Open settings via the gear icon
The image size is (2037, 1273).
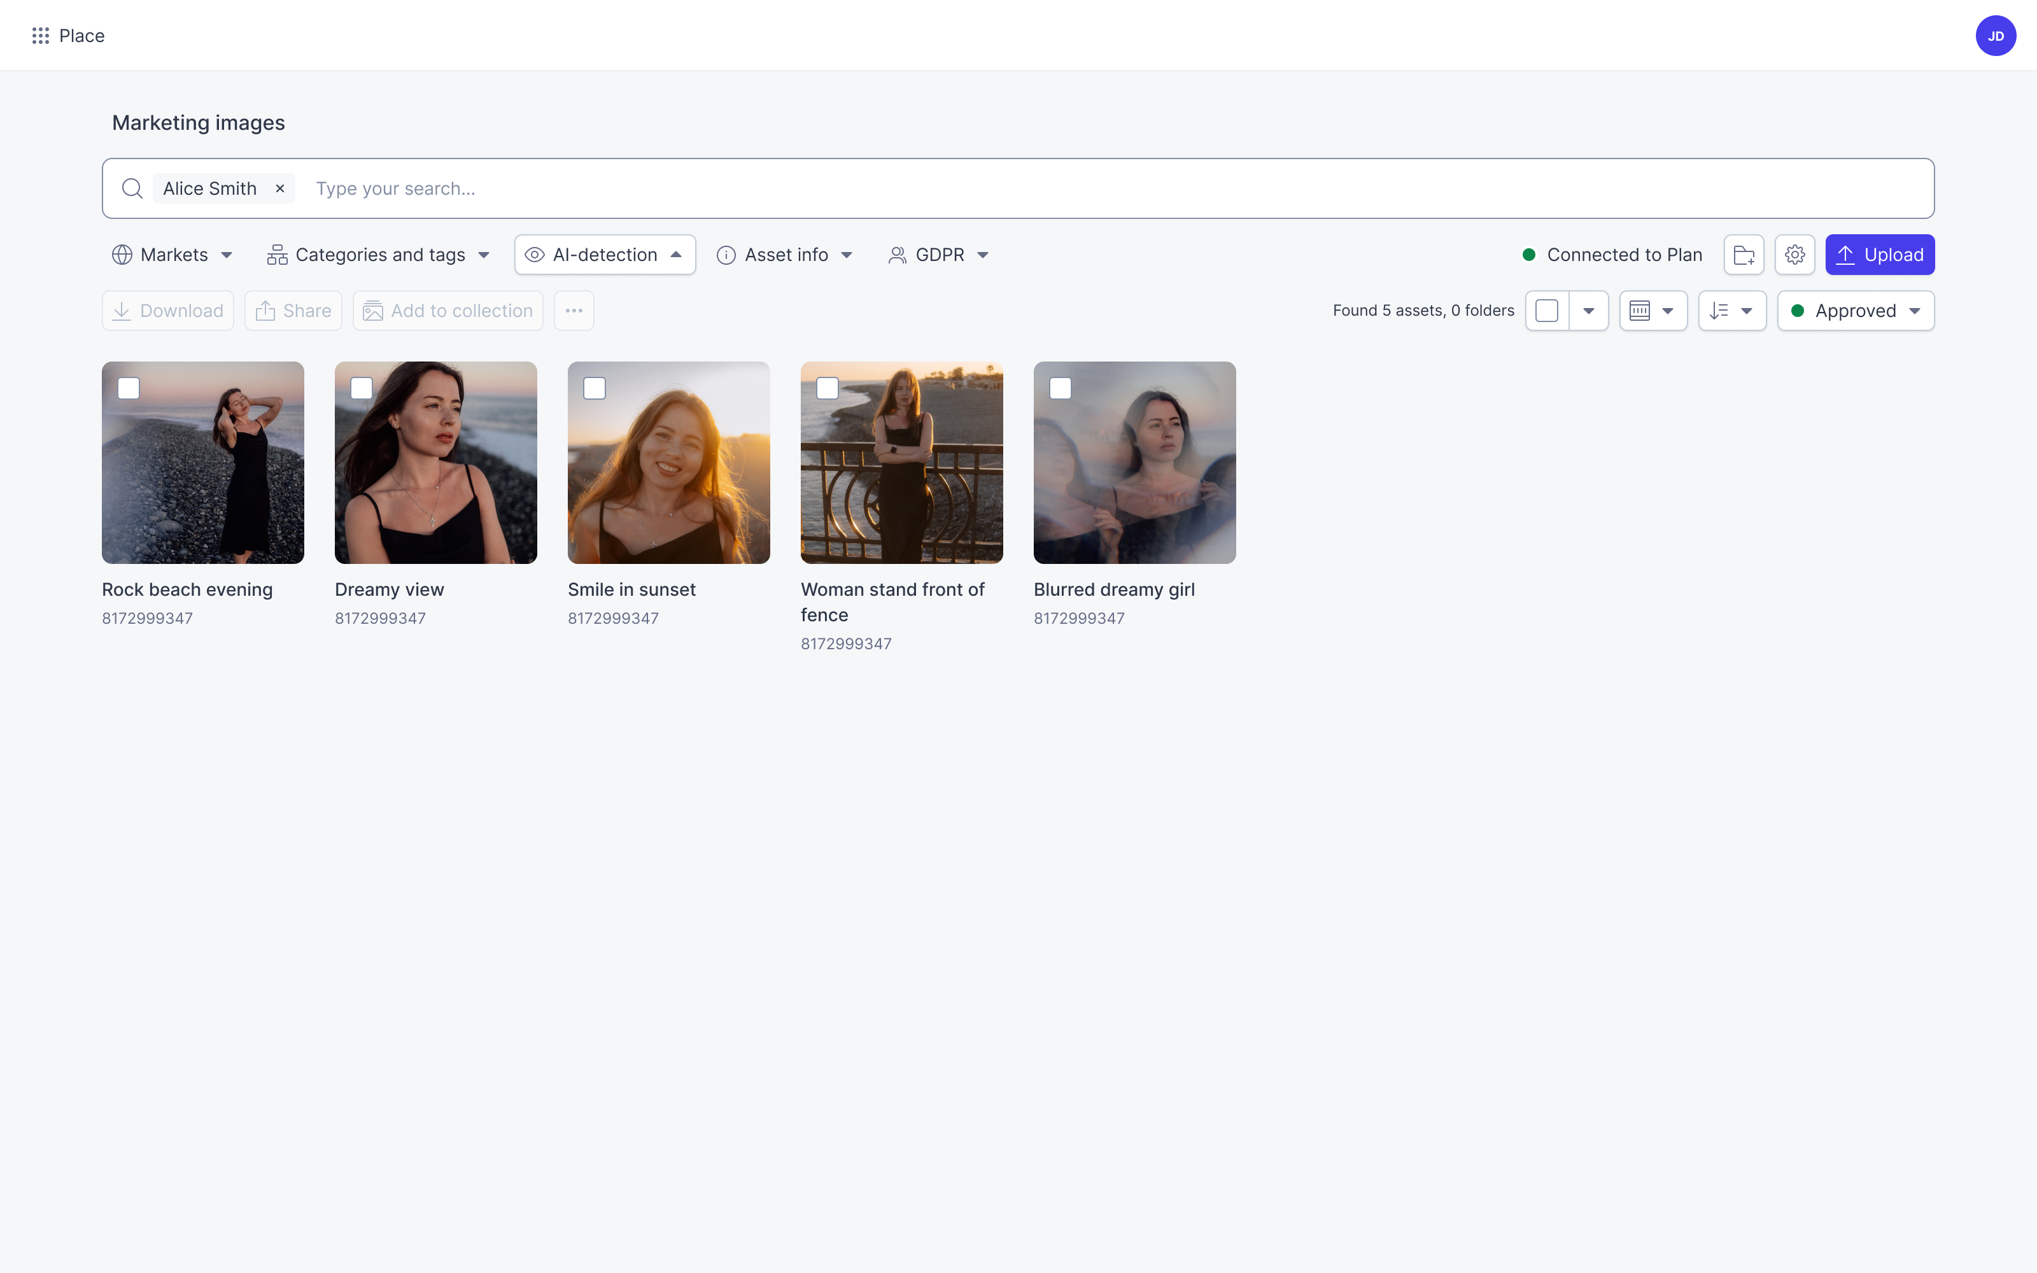tap(1794, 254)
